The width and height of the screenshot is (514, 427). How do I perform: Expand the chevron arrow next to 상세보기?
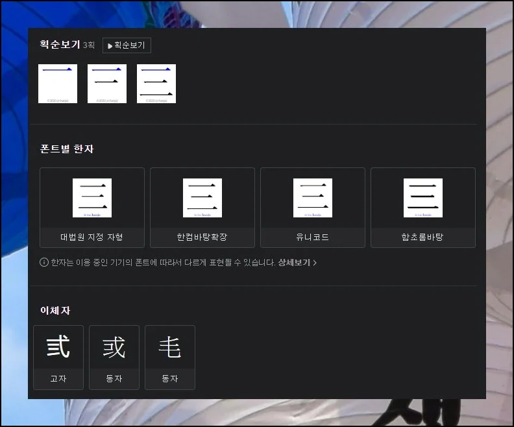click(x=315, y=263)
